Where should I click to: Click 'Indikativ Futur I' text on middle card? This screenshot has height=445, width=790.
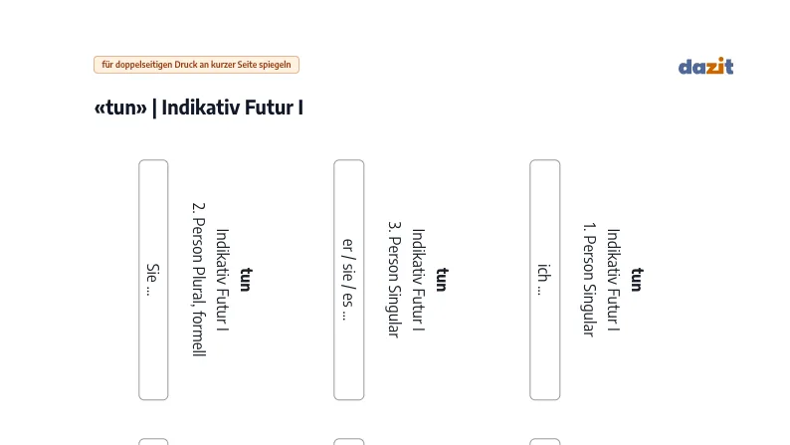click(418, 280)
